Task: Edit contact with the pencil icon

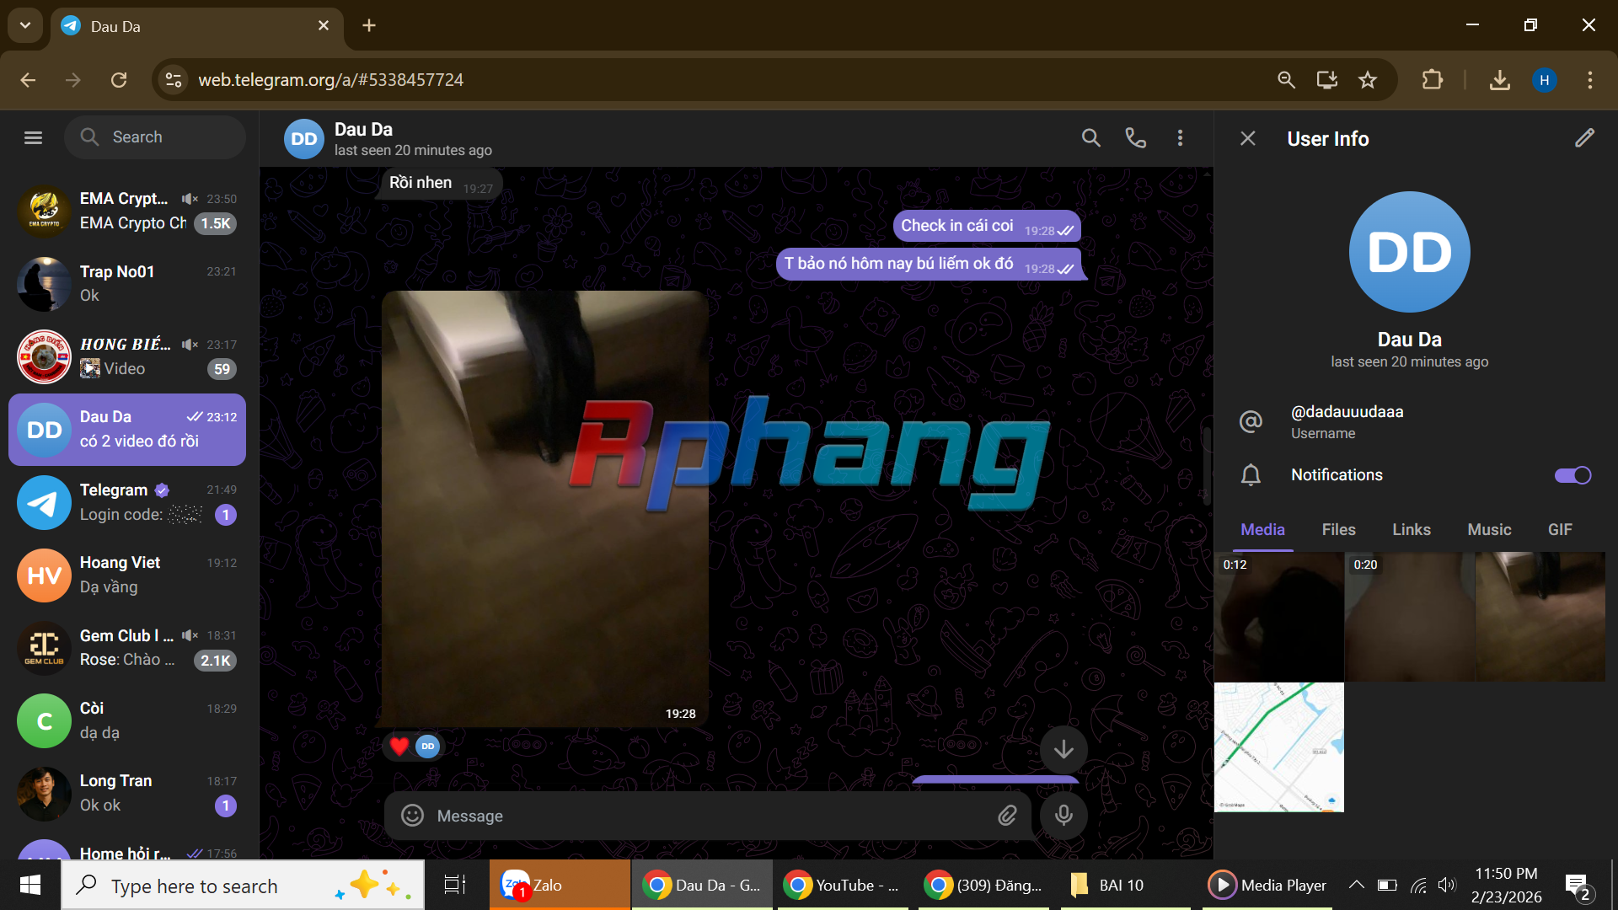Action: 1584,138
